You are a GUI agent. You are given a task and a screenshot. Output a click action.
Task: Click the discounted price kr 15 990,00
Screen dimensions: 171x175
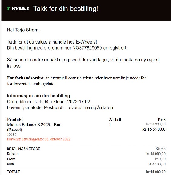point(154,129)
